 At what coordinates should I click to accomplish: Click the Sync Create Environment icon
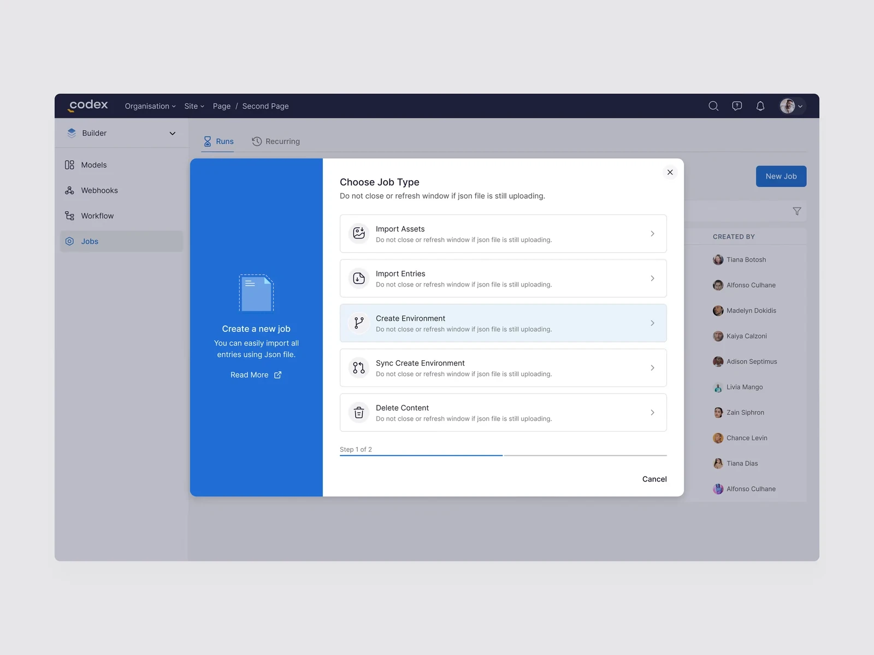(359, 368)
